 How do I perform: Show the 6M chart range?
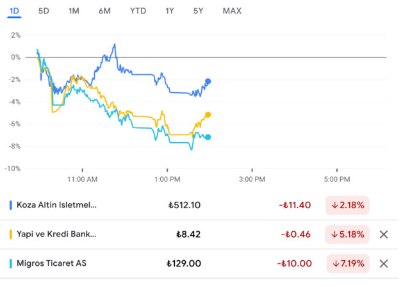coord(104,11)
